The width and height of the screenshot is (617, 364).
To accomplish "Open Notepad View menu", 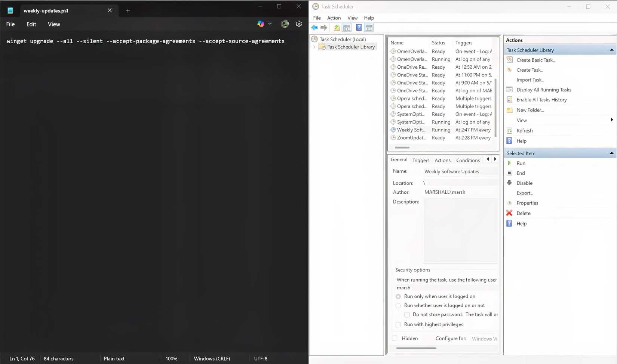I will 54,24.
